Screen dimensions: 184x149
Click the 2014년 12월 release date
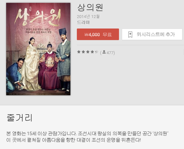(x=88, y=16)
